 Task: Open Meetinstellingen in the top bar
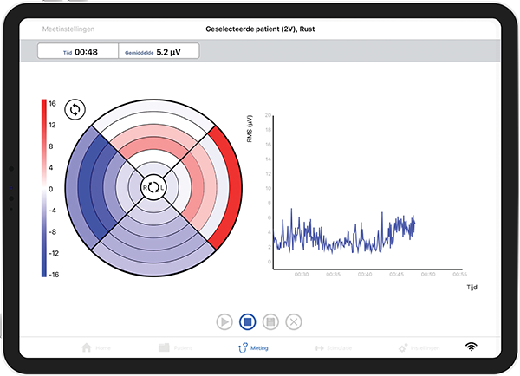[x=68, y=29]
